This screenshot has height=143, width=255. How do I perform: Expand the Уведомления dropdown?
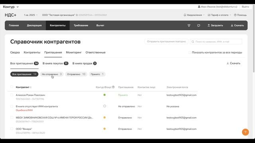194,15
